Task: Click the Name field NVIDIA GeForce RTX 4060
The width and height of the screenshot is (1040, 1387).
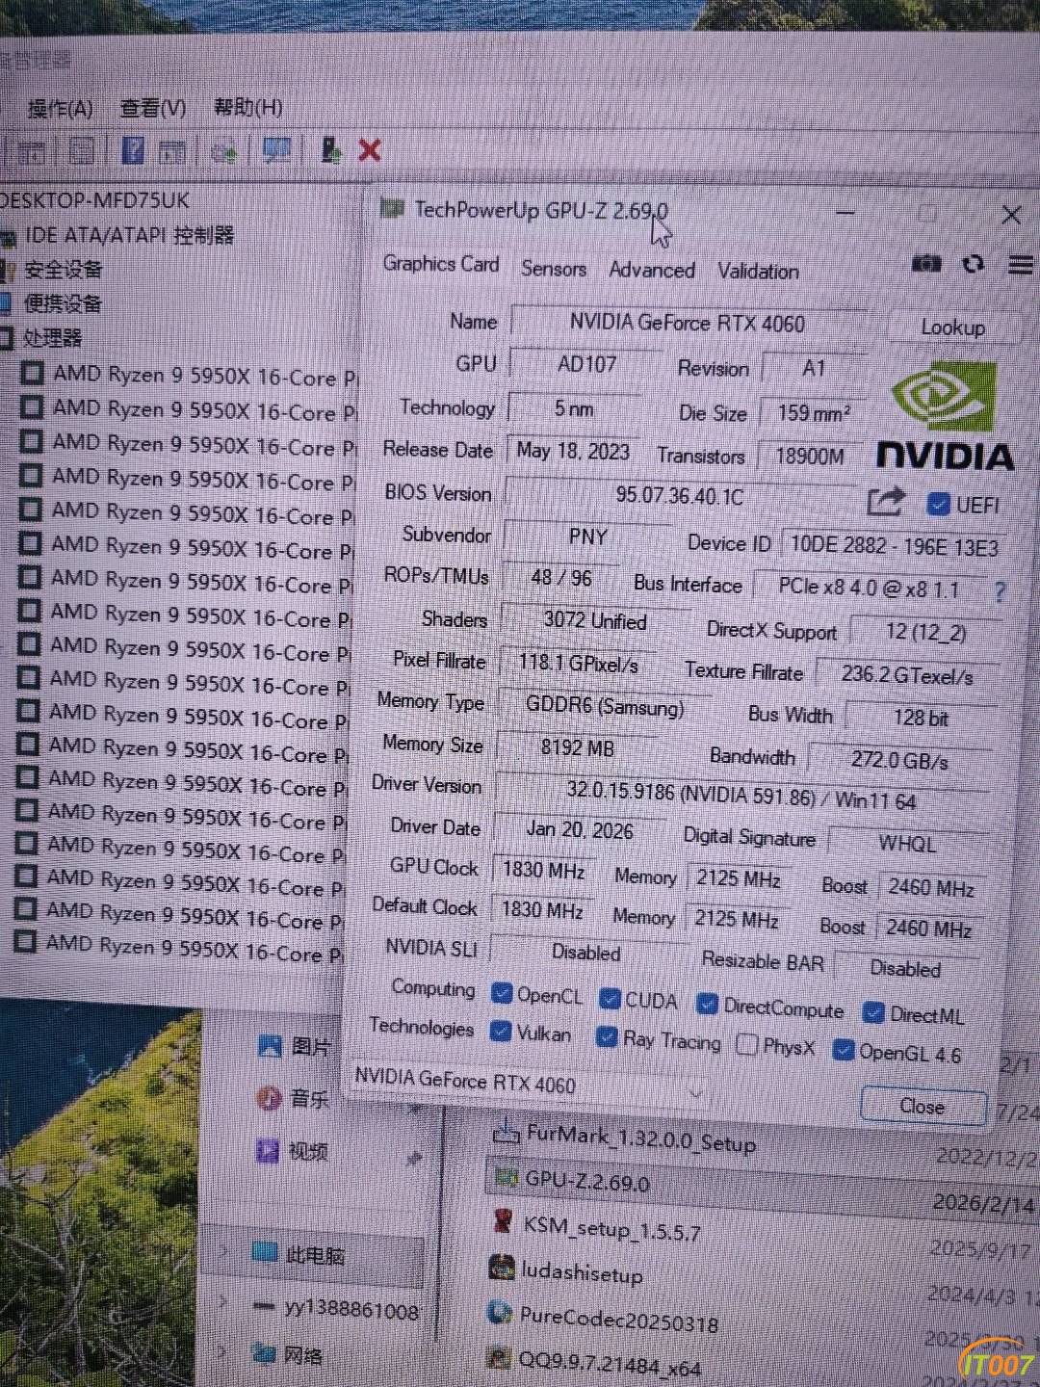Action: click(x=688, y=324)
